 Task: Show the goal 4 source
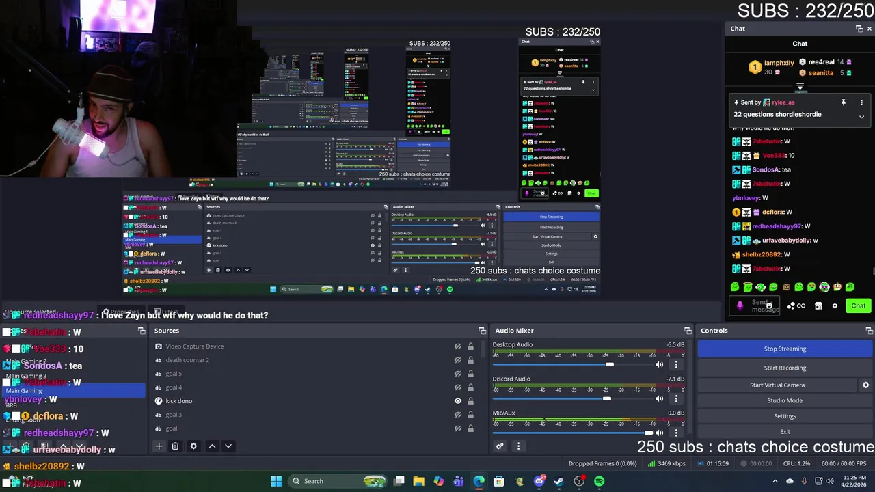click(x=458, y=387)
